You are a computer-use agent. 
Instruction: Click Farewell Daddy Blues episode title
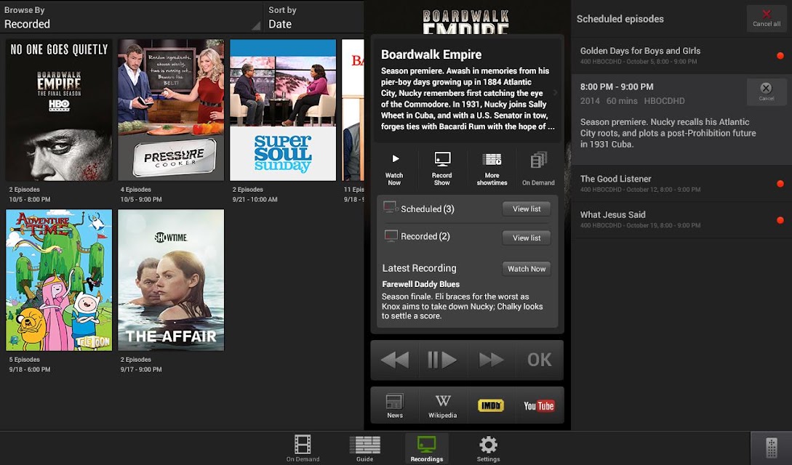pyautogui.click(x=421, y=284)
